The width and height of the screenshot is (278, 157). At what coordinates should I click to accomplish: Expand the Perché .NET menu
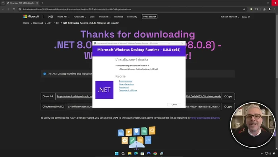coord(63,17)
